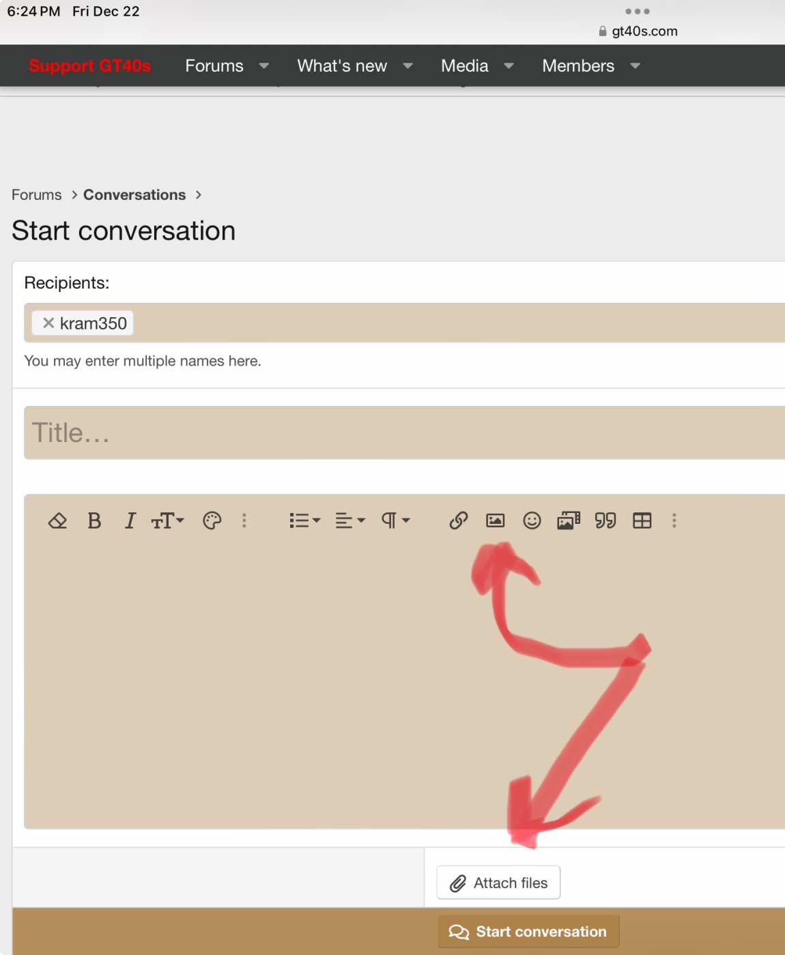Expand the Members dropdown arrow

pyautogui.click(x=636, y=66)
